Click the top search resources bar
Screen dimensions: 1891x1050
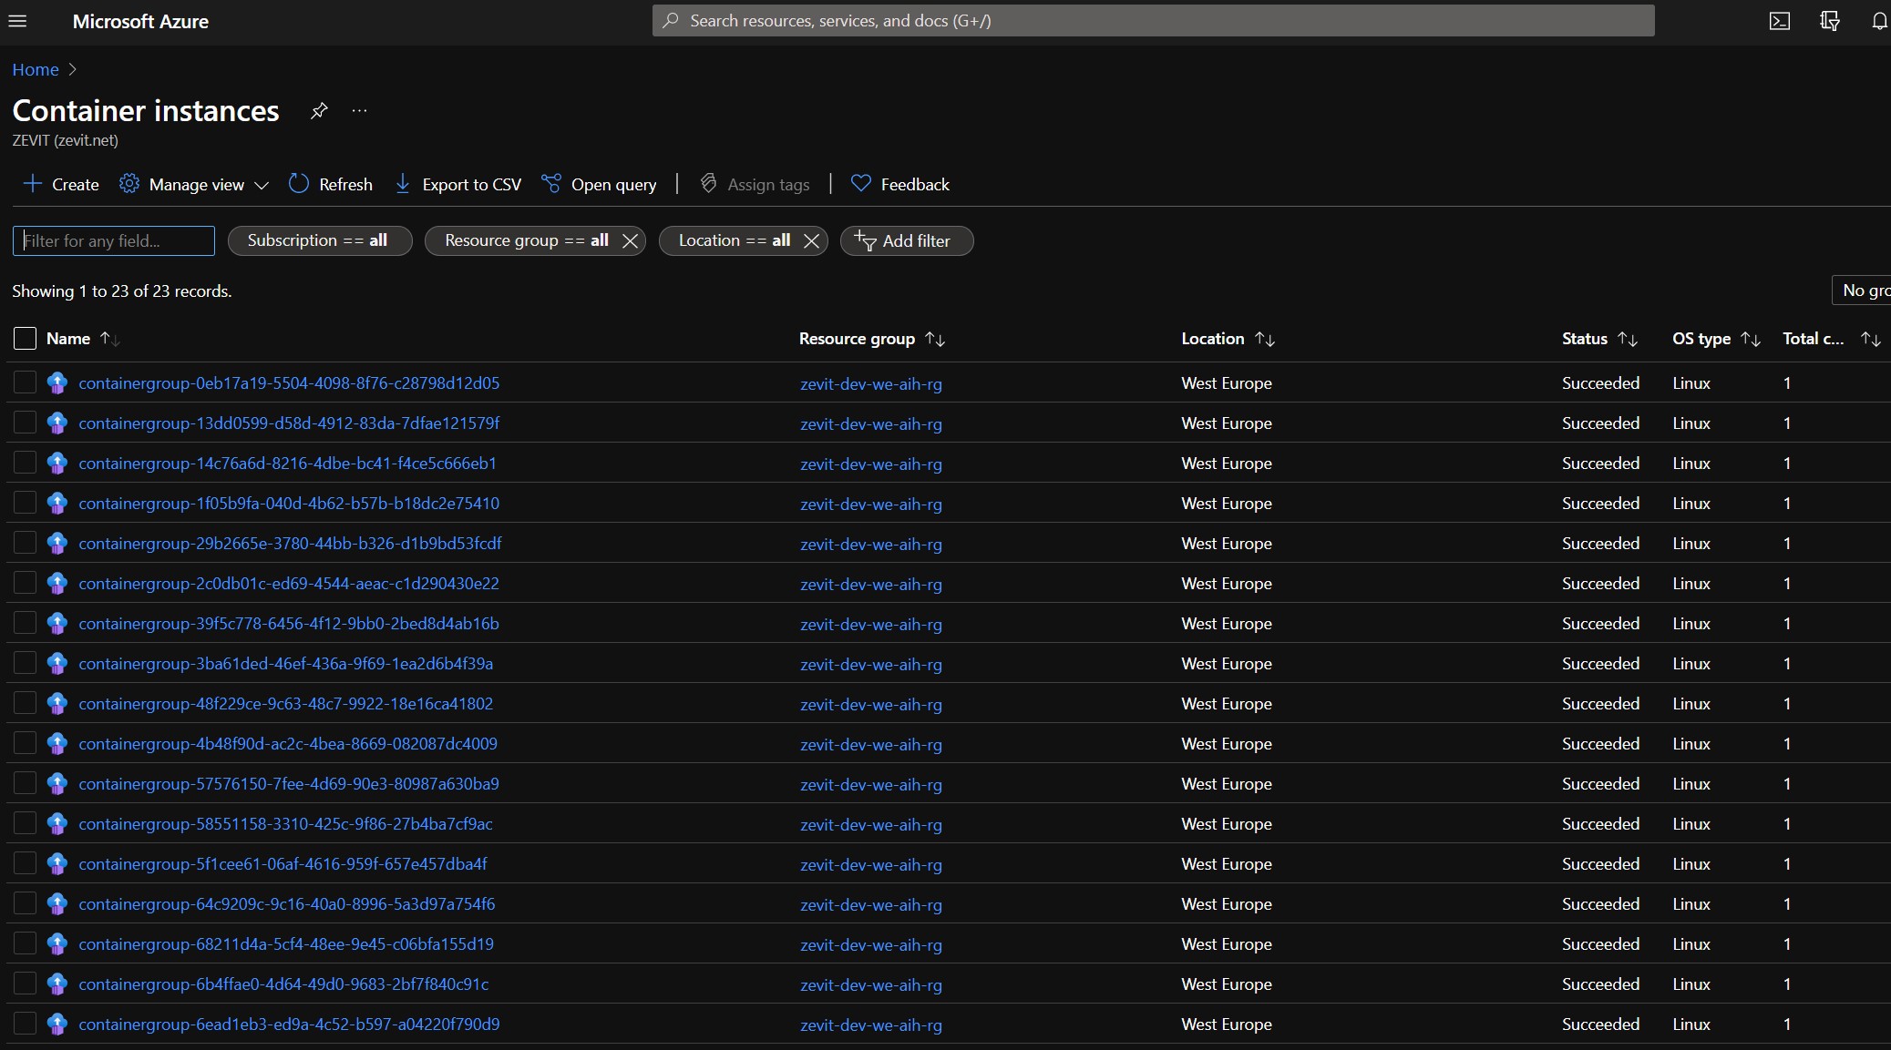(x=1153, y=21)
